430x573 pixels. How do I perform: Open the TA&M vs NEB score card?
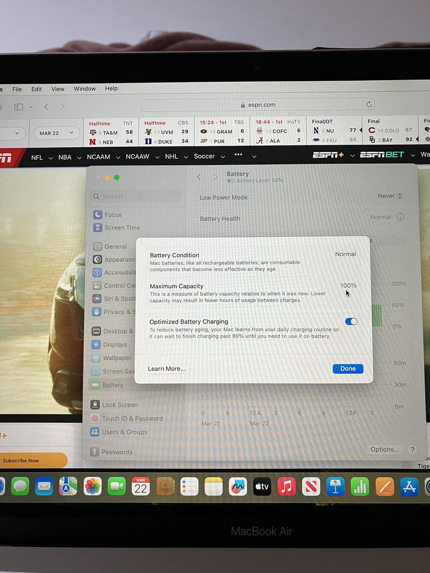click(x=111, y=133)
